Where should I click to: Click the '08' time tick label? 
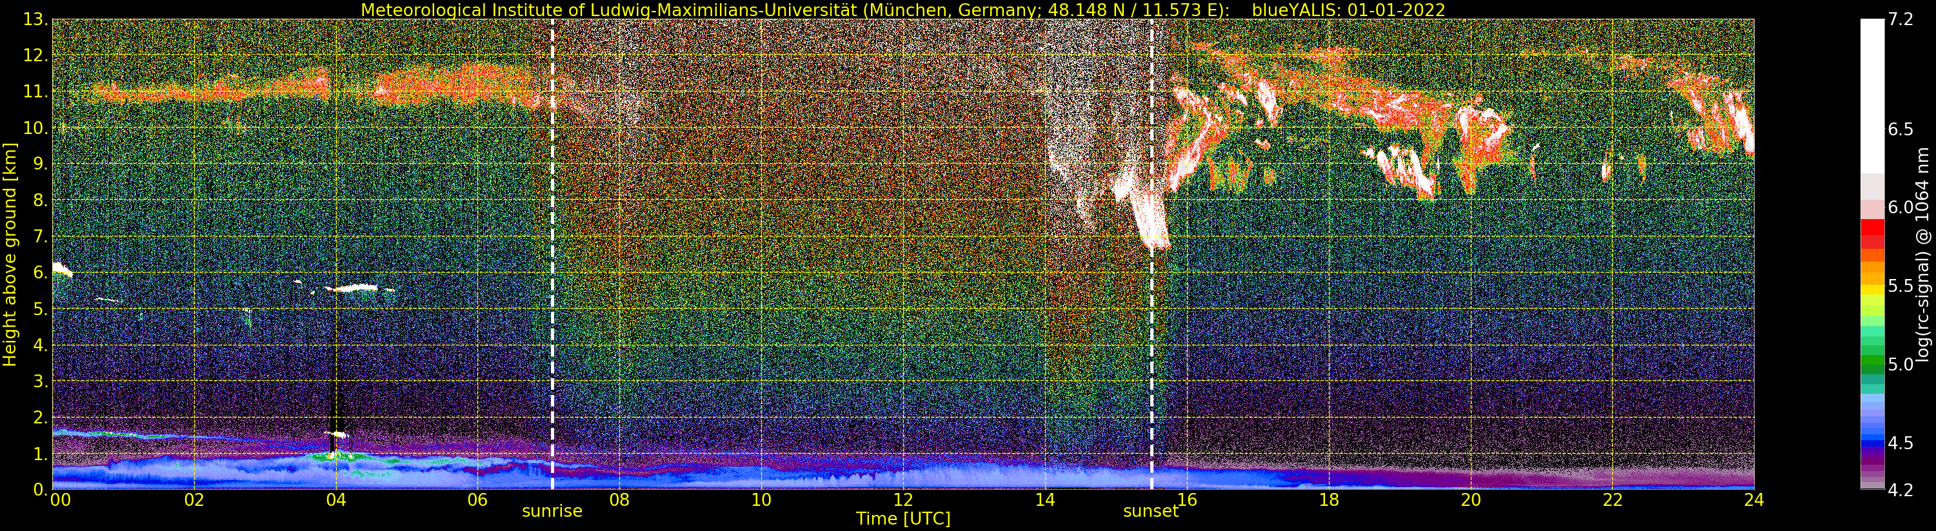point(619,500)
